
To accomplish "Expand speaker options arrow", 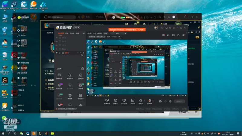I will click(x=153, y=101).
